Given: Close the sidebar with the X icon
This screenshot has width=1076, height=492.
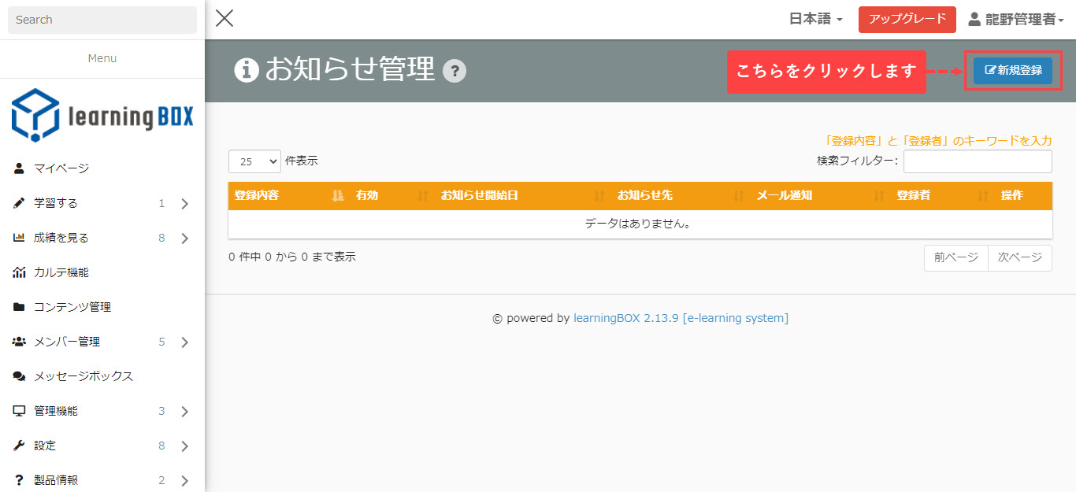Looking at the screenshot, I should (x=224, y=19).
